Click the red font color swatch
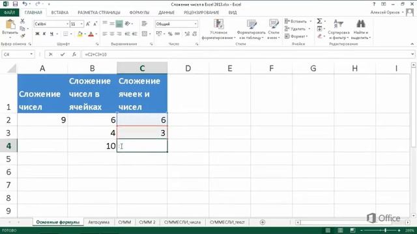 [x=91, y=34]
